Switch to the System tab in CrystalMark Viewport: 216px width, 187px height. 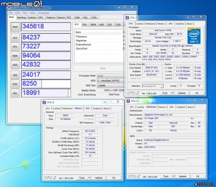(x=32, y=18)
